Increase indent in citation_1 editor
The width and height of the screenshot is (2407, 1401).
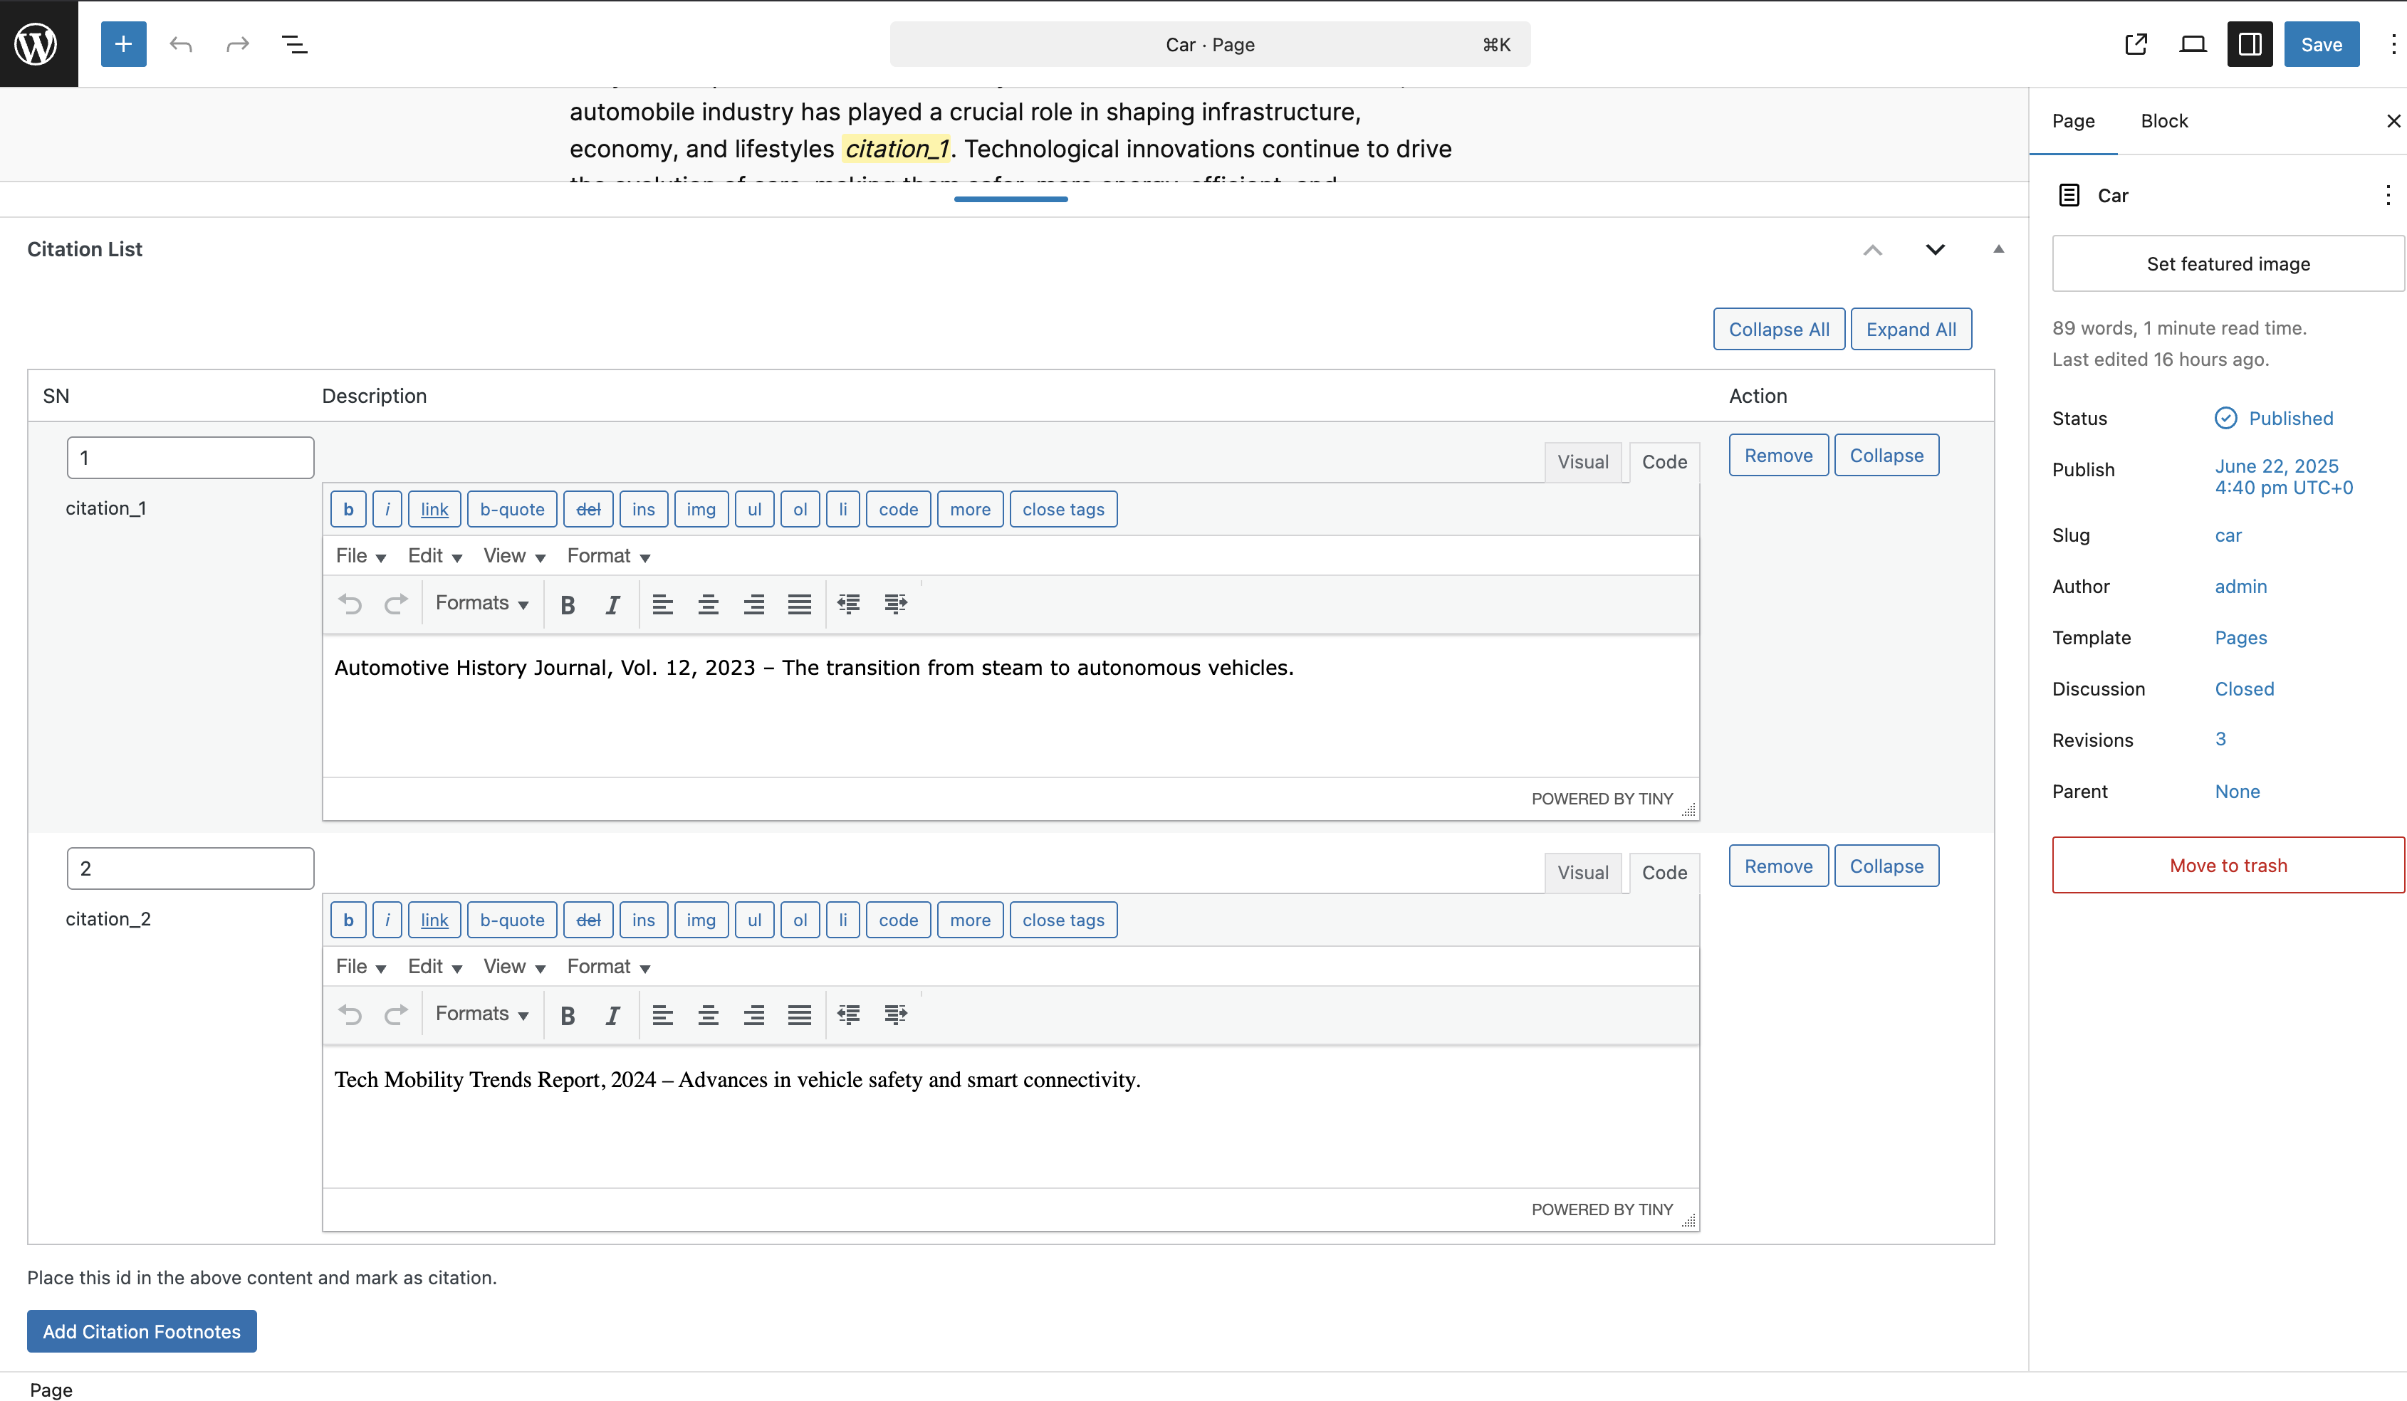(x=895, y=604)
